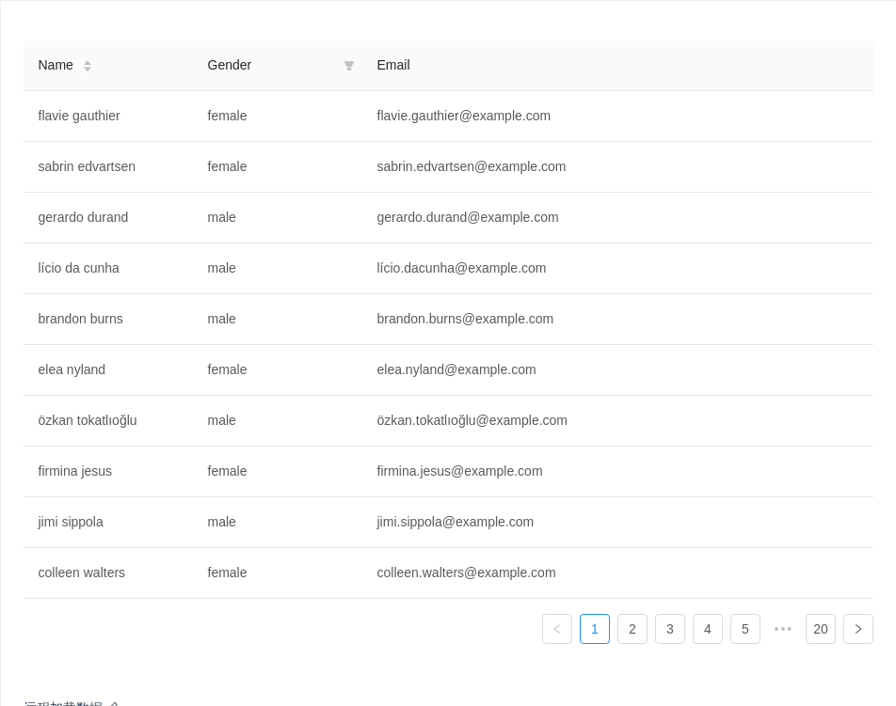896x706 pixels.
Task: Select the name gerardo durand
Action: (83, 217)
